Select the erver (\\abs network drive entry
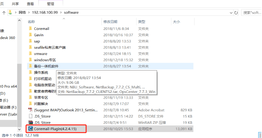262x138 pixels. (9, 114)
